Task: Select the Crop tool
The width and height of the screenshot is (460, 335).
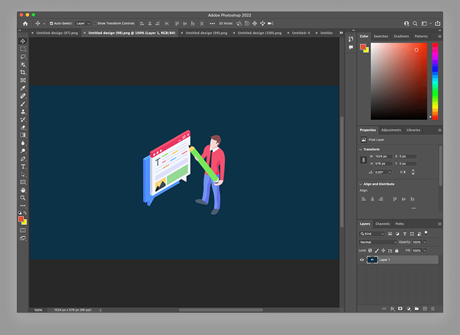Action: pyautogui.click(x=23, y=73)
